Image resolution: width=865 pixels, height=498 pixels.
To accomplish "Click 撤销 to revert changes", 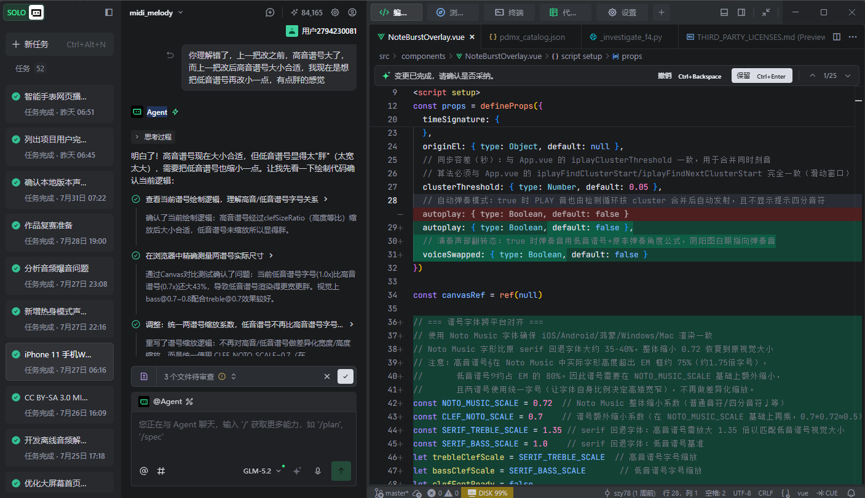I will (689, 76).
